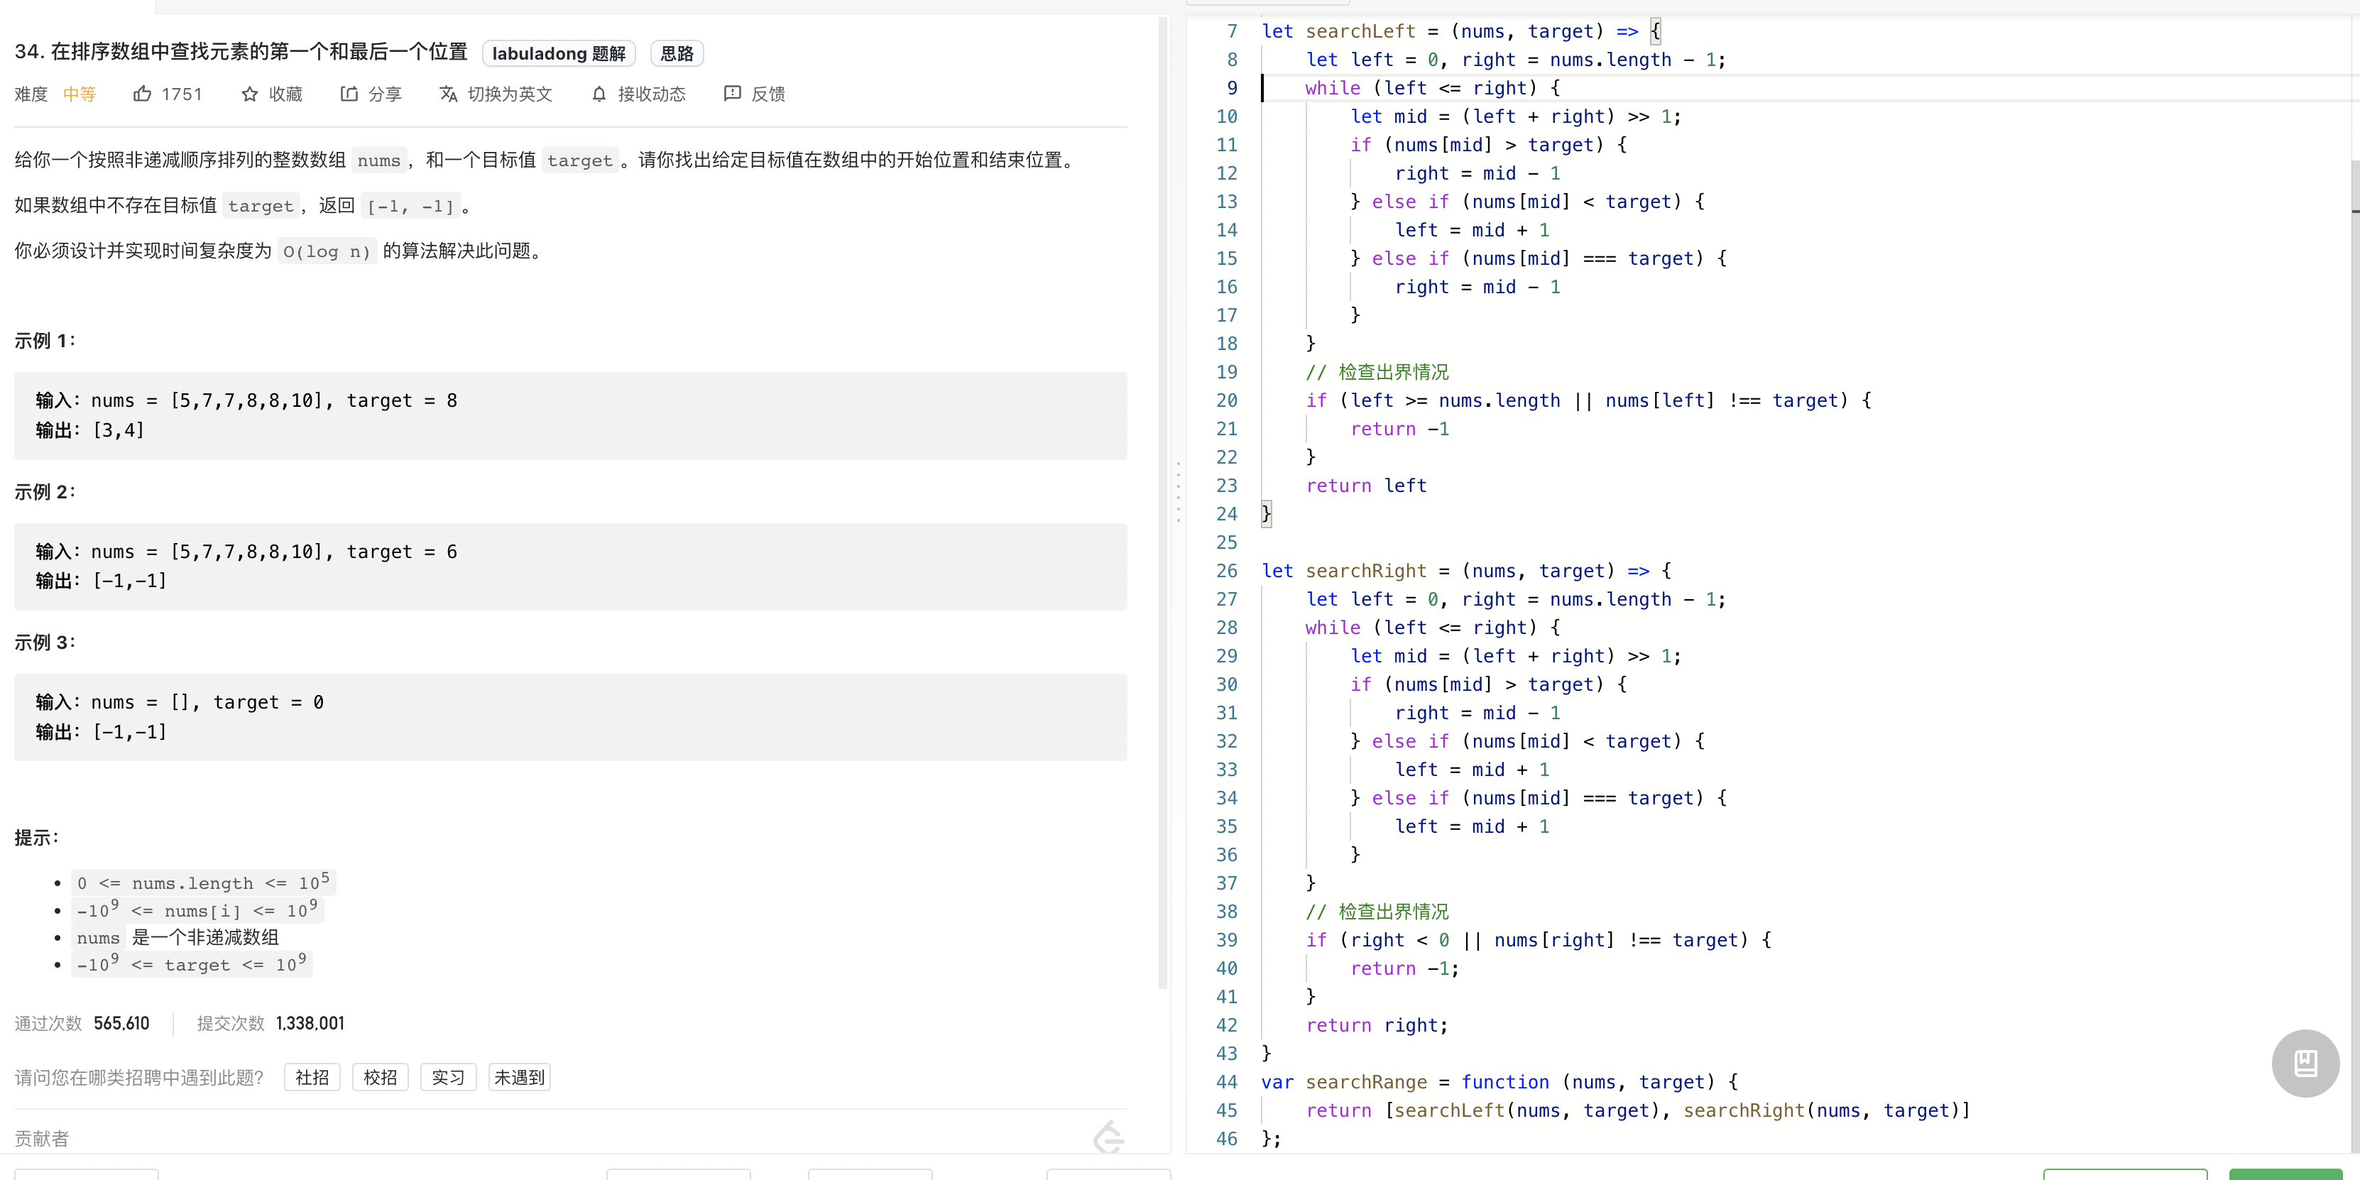This screenshot has height=1180, width=2360.
Task: Click the 示例 2 heading
Action: 45,492
